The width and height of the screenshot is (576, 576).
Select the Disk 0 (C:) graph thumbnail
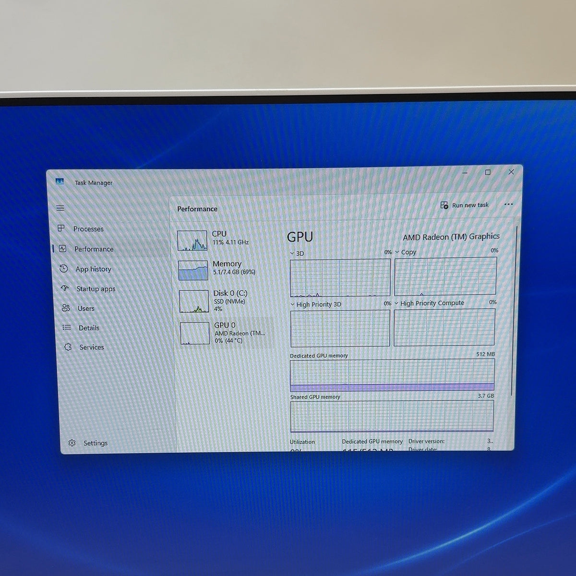tap(194, 301)
